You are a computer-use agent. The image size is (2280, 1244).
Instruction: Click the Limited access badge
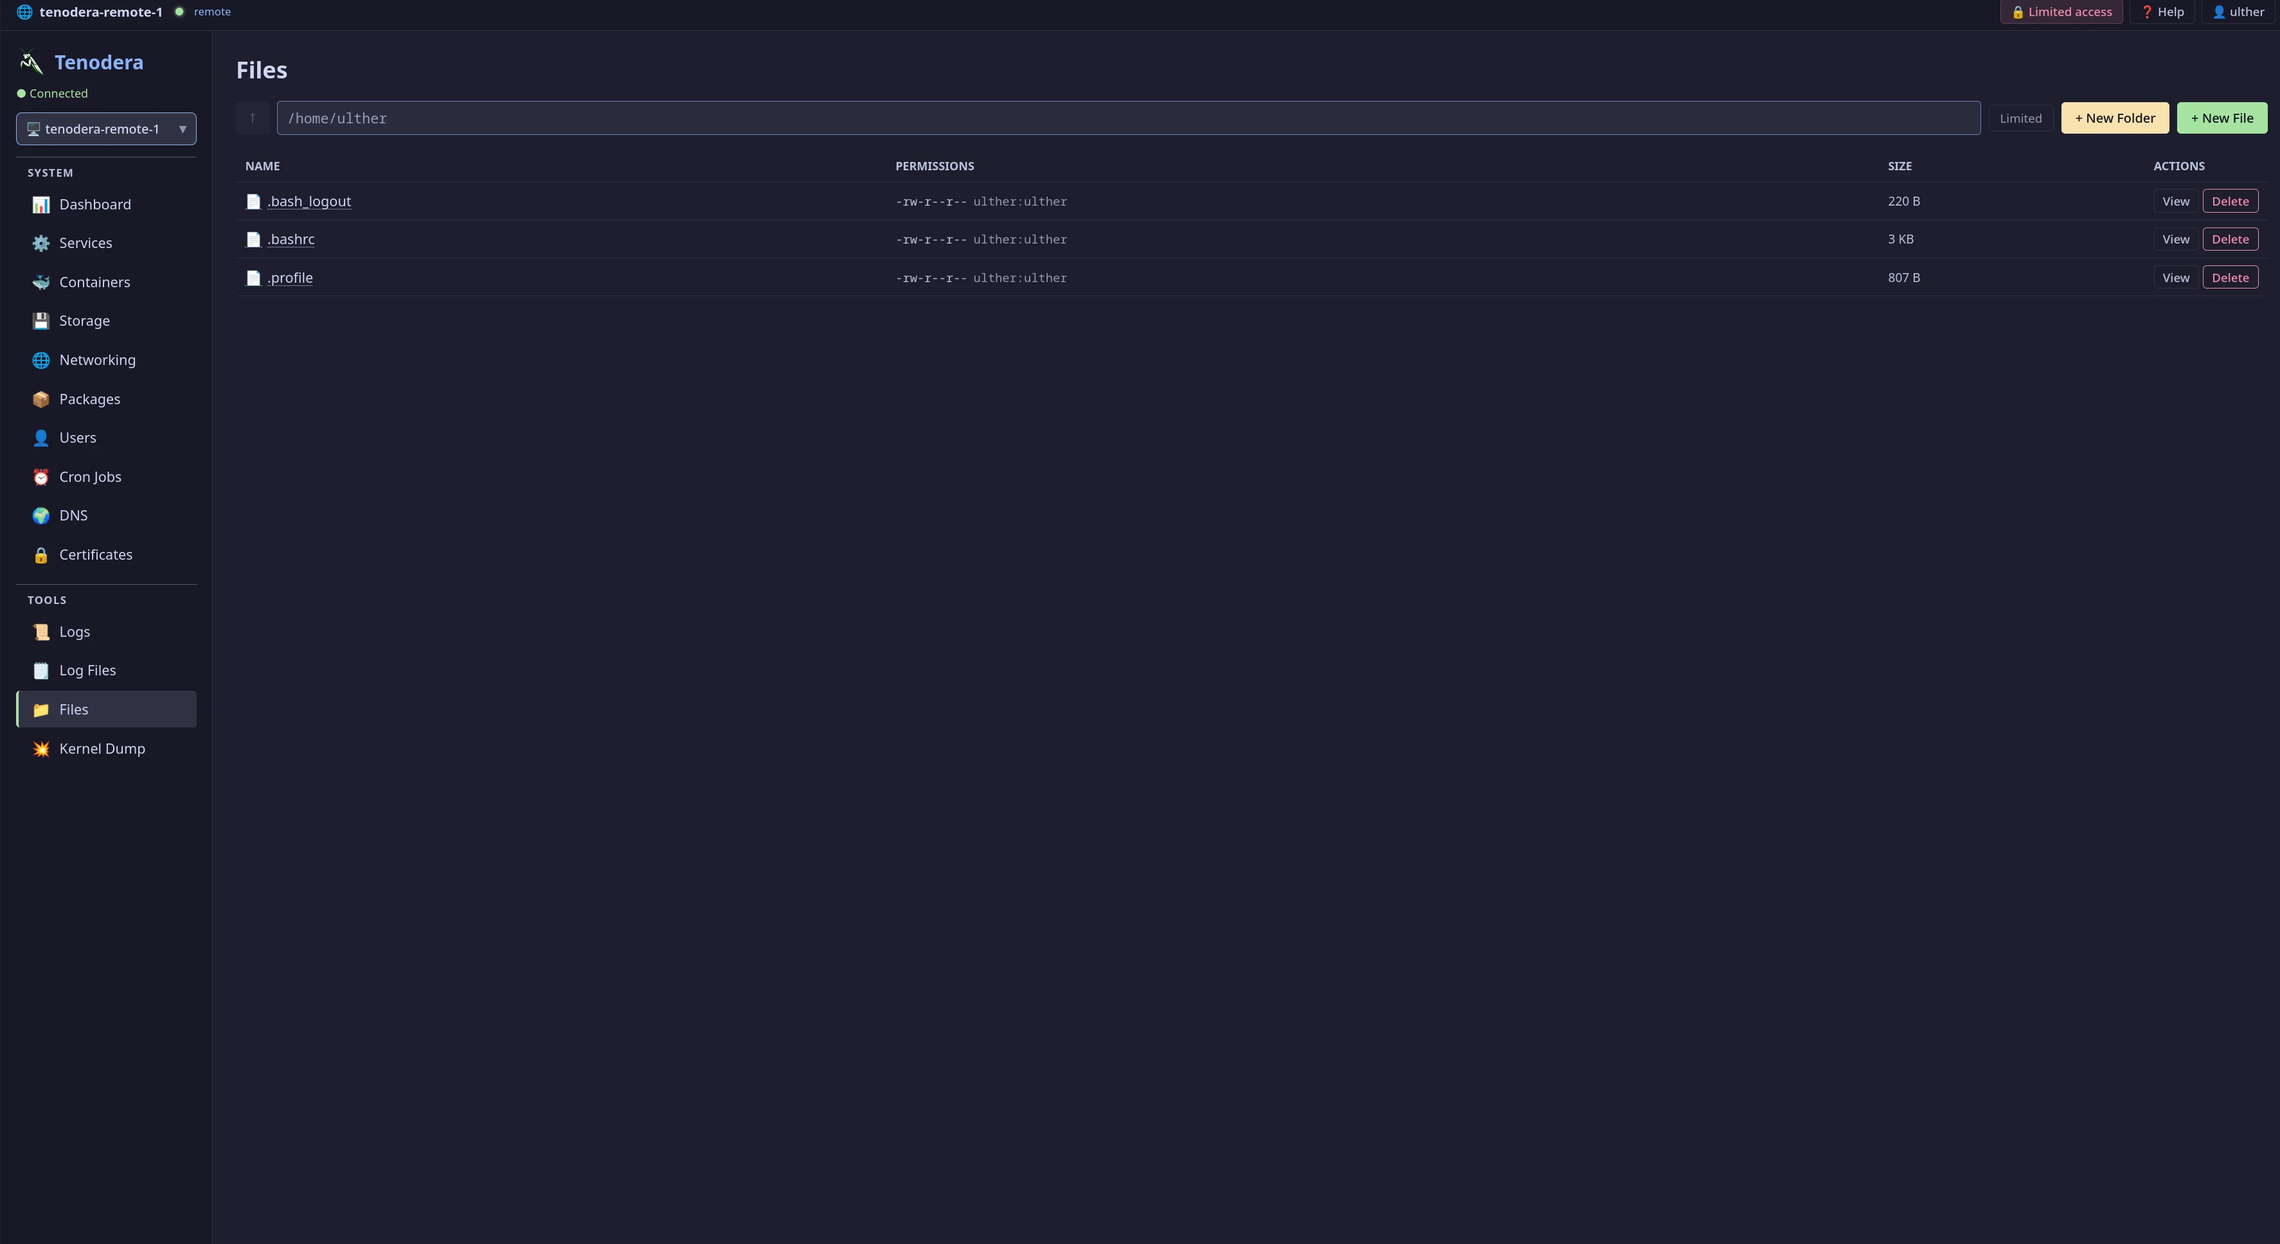pos(2061,12)
